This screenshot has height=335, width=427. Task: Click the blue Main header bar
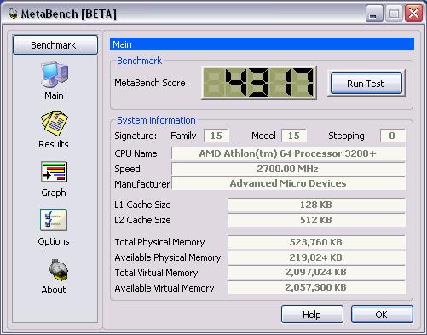262,44
